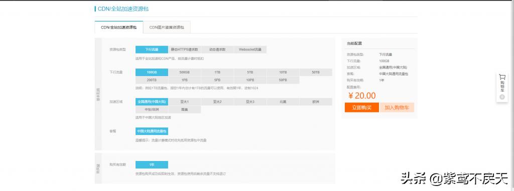Choose the 50PB traffic option

click(283, 80)
